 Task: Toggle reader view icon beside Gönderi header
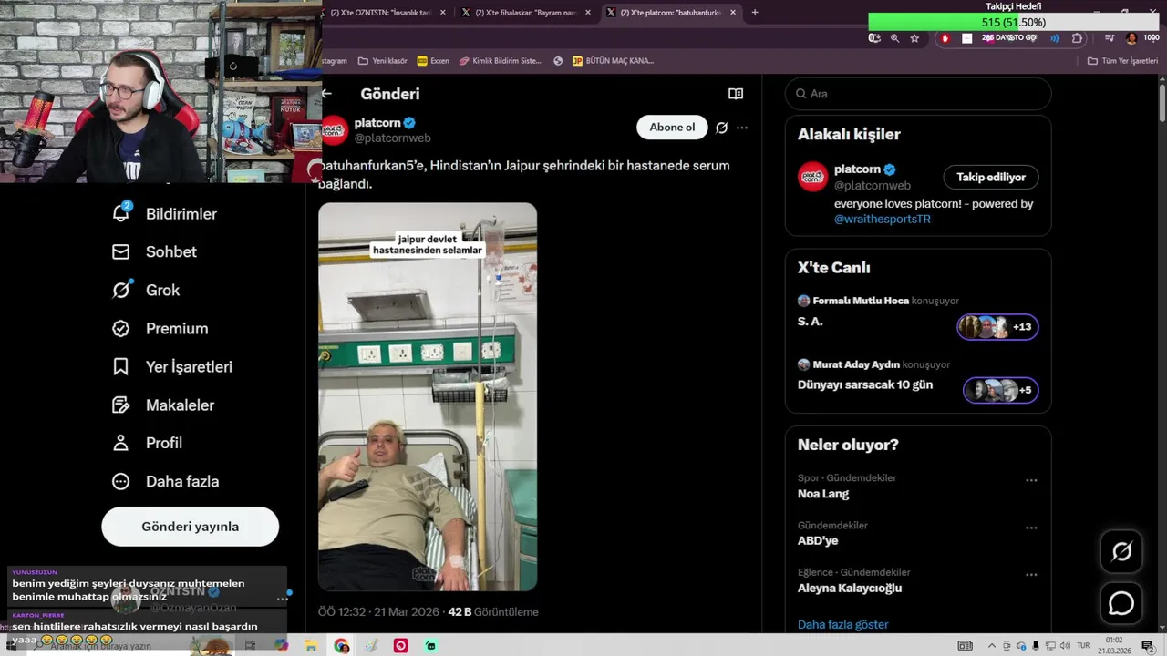(736, 94)
